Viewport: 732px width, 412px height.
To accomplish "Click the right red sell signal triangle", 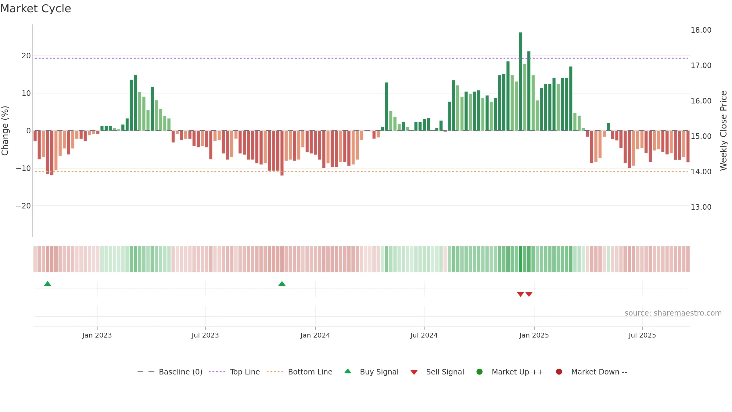I will pos(529,294).
